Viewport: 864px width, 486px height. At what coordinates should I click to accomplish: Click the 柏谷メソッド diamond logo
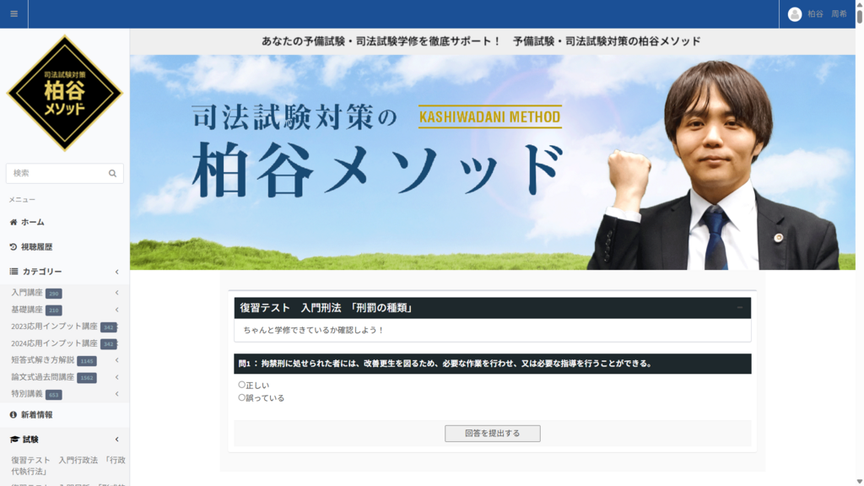[x=64, y=93]
